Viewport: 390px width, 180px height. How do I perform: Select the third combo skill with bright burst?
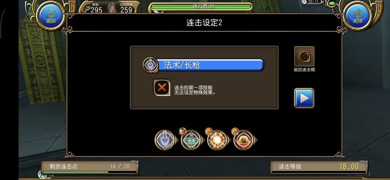pyautogui.click(x=217, y=140)
